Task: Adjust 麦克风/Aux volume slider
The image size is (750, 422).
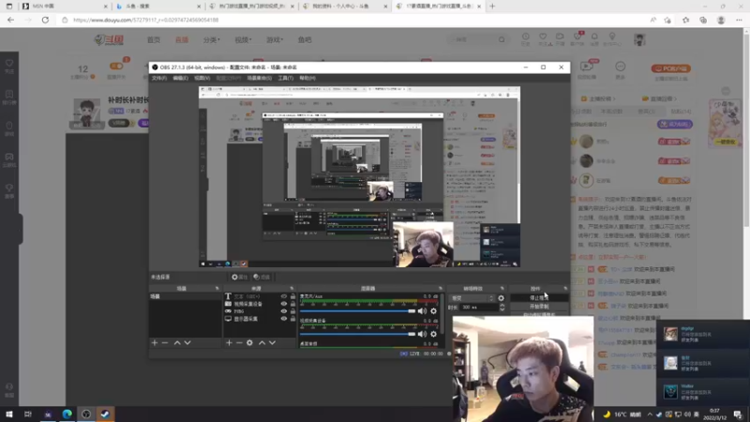Action: coord(358,311)
